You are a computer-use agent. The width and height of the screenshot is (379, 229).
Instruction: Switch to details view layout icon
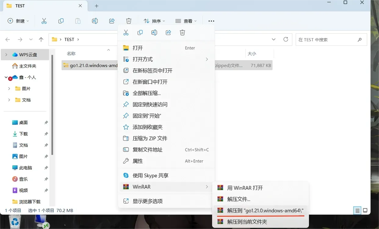357,210
